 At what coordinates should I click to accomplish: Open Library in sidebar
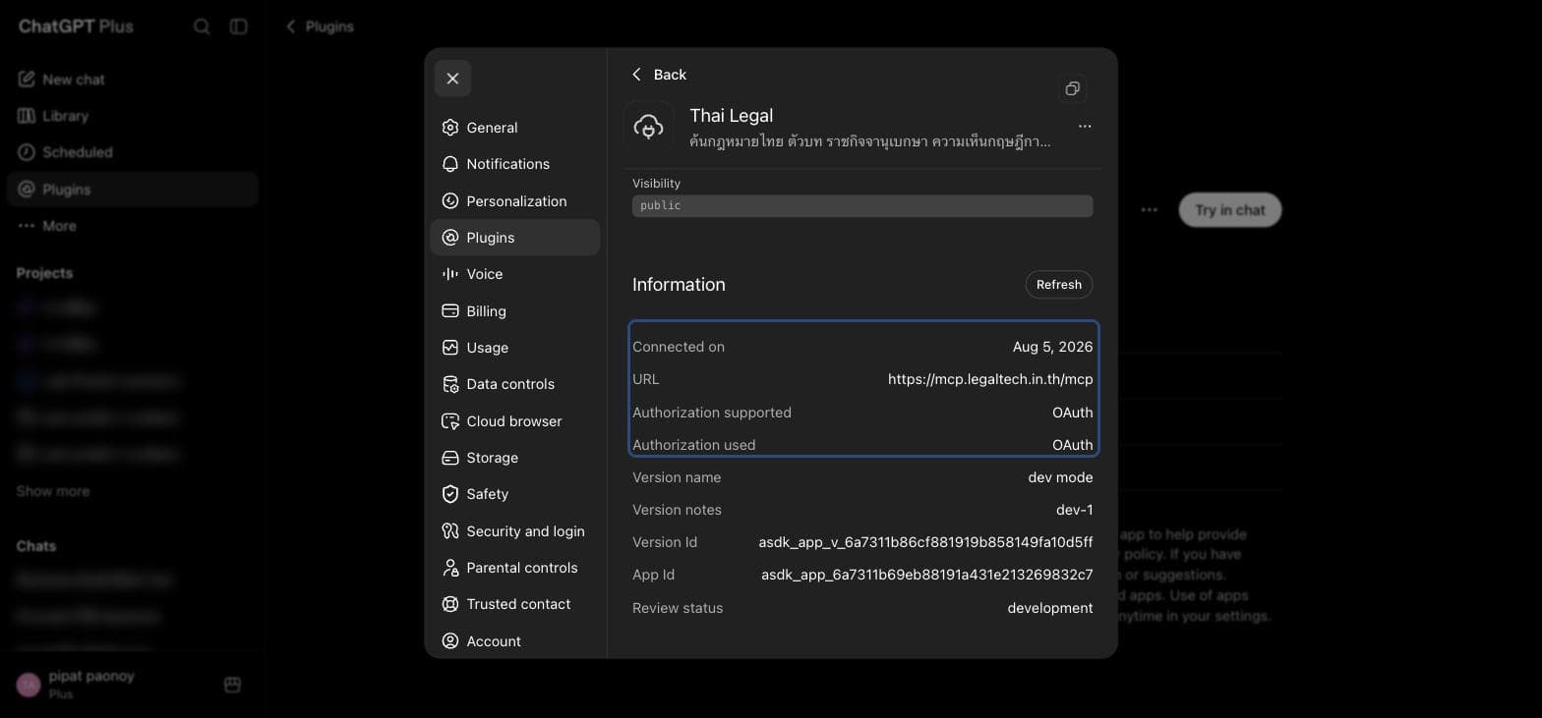(x=132, y=116)
